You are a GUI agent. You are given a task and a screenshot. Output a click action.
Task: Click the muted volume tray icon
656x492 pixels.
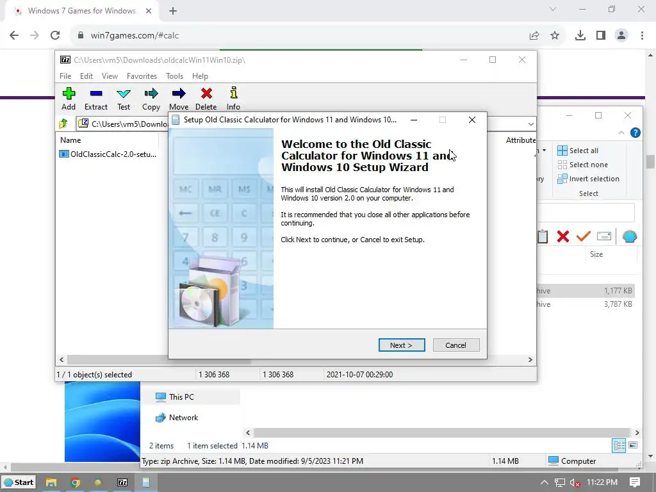point(575,483)
